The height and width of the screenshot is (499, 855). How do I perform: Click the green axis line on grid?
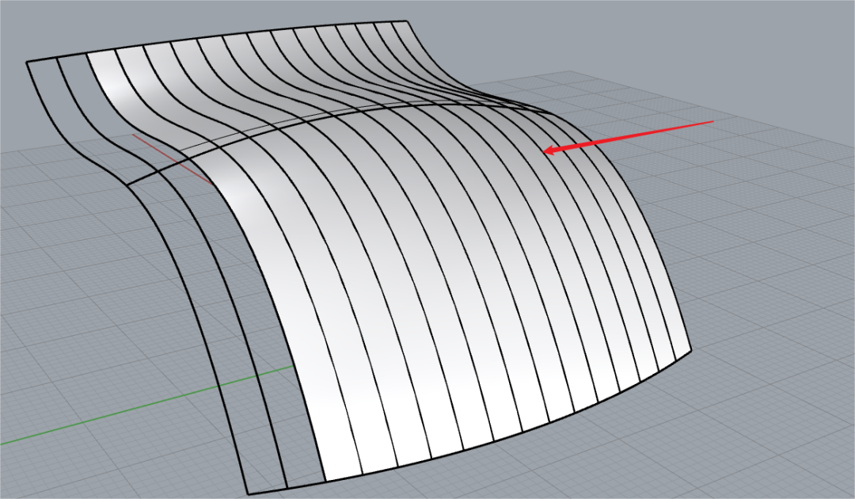point(147,406)
